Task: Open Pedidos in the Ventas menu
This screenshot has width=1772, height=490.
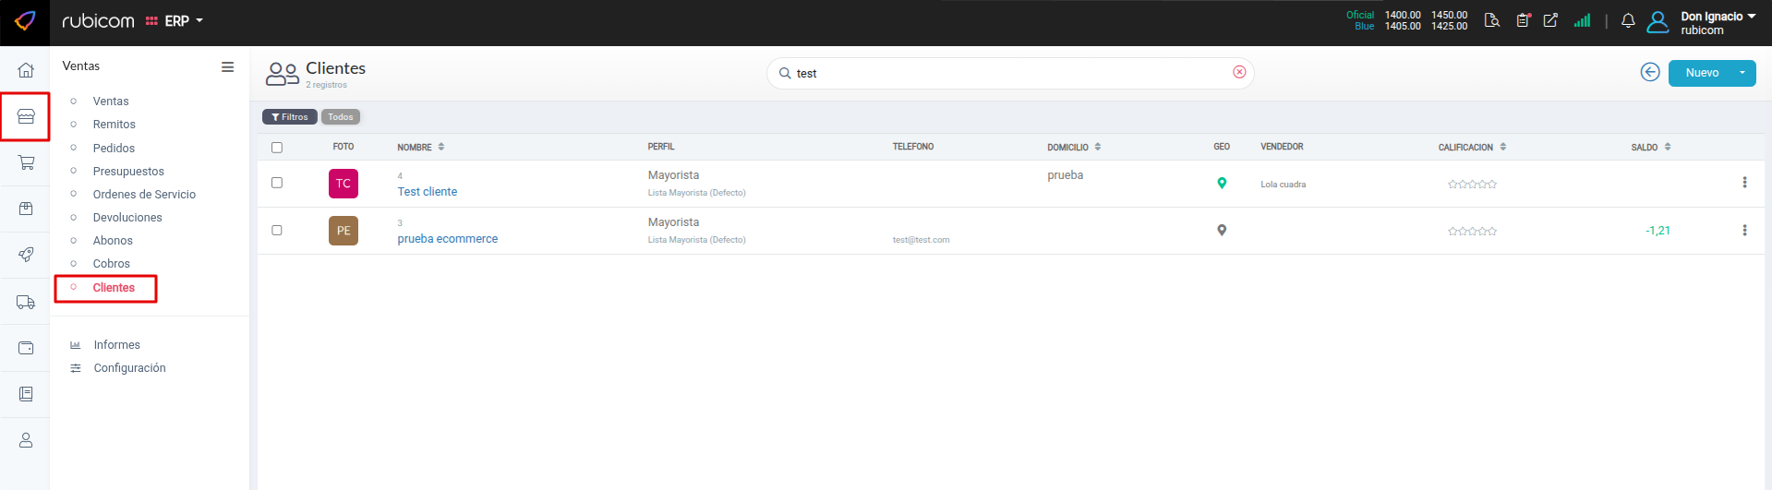Action: [114, 148]
